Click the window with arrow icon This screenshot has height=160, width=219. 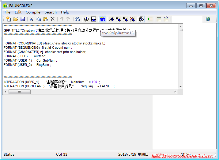93,19
